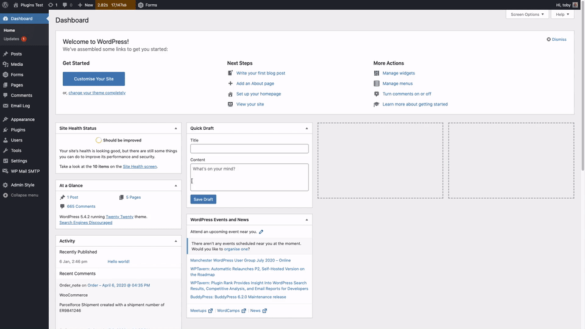Collapse WordPress Events and News panel

coord(307,220)
